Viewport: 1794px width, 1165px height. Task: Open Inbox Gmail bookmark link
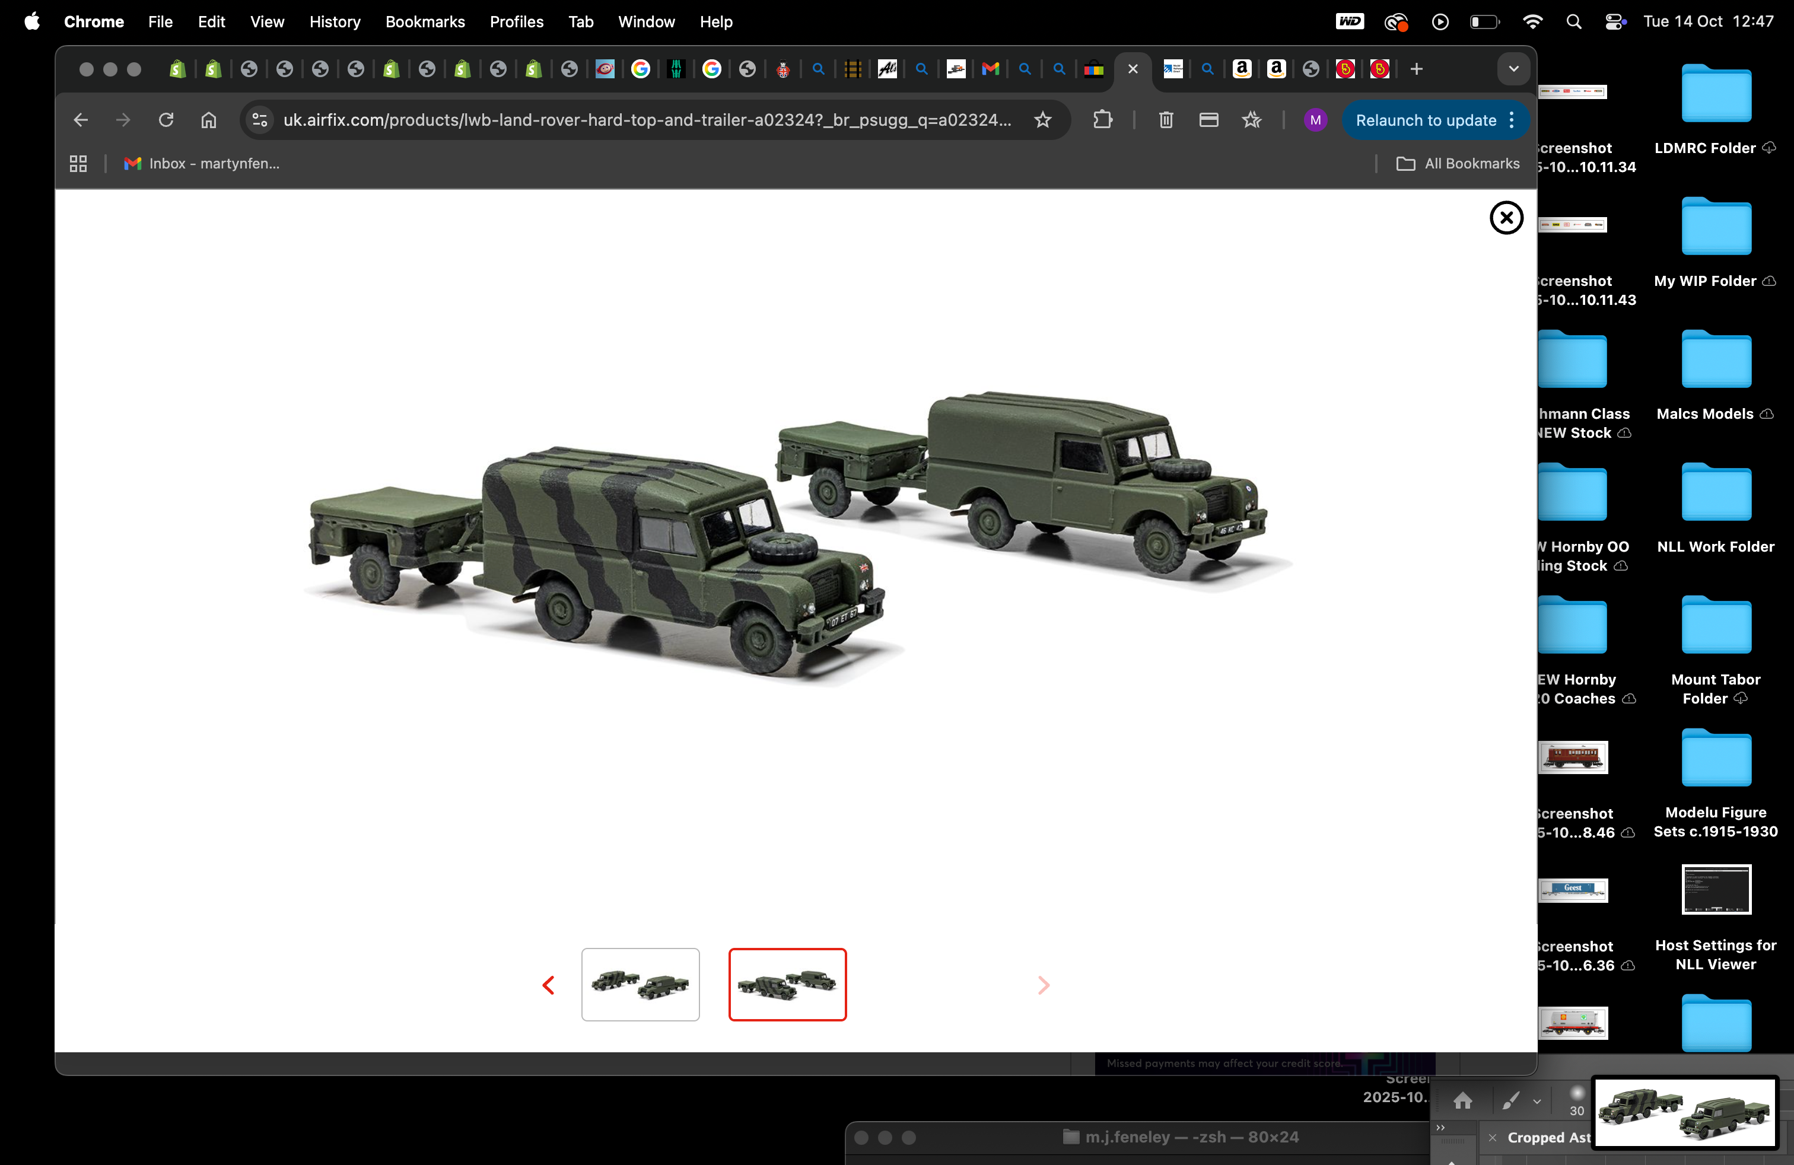[202, 164]
